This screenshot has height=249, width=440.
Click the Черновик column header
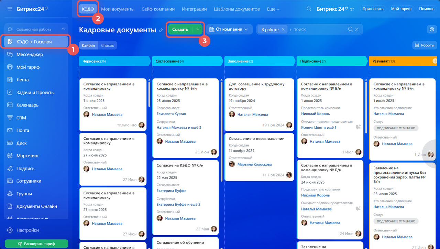115,61
